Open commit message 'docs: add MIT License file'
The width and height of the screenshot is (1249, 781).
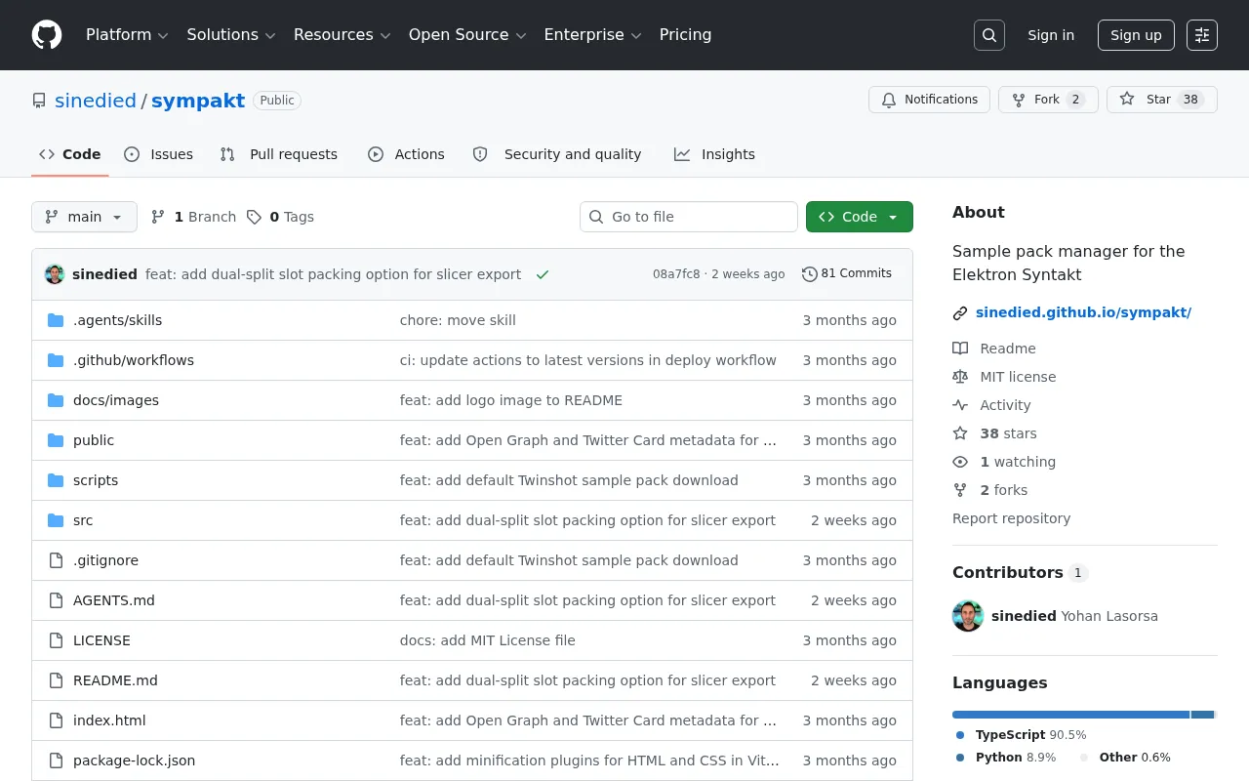point(488,640)
